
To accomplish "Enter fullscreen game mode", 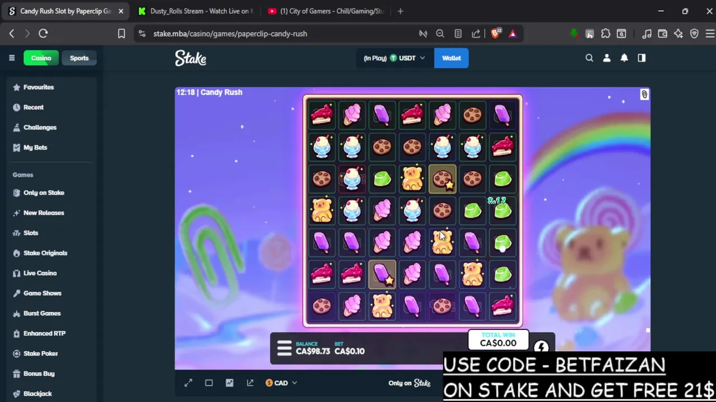I will [189, 383].
